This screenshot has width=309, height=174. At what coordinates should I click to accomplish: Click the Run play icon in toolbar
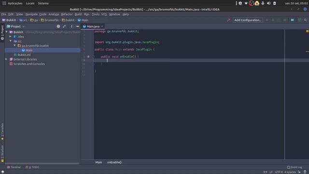pyautogui.click(x=267, y=20)
